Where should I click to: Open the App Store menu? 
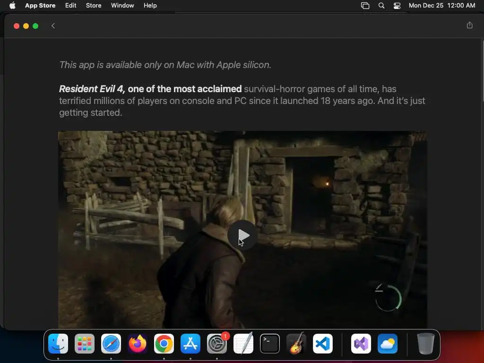(40, 6)
